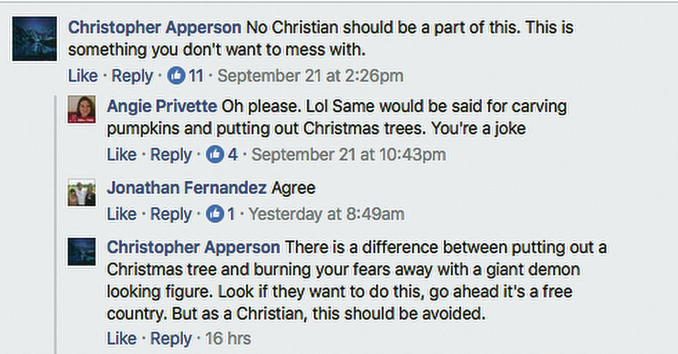
Task: Like Christopher Apperson's top comment
Action: 83,76
